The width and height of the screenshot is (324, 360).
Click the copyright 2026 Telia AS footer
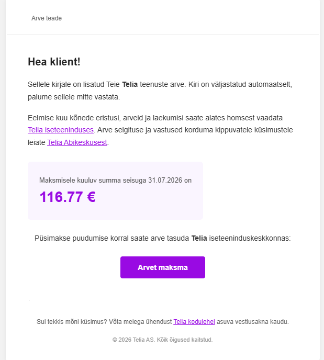click(162, 340)
